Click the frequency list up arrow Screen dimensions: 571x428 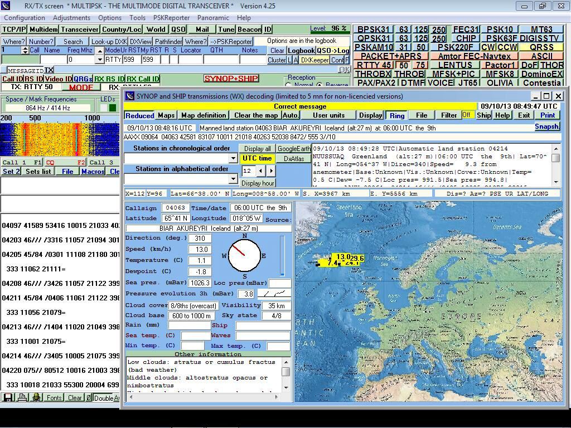[100, 51]
